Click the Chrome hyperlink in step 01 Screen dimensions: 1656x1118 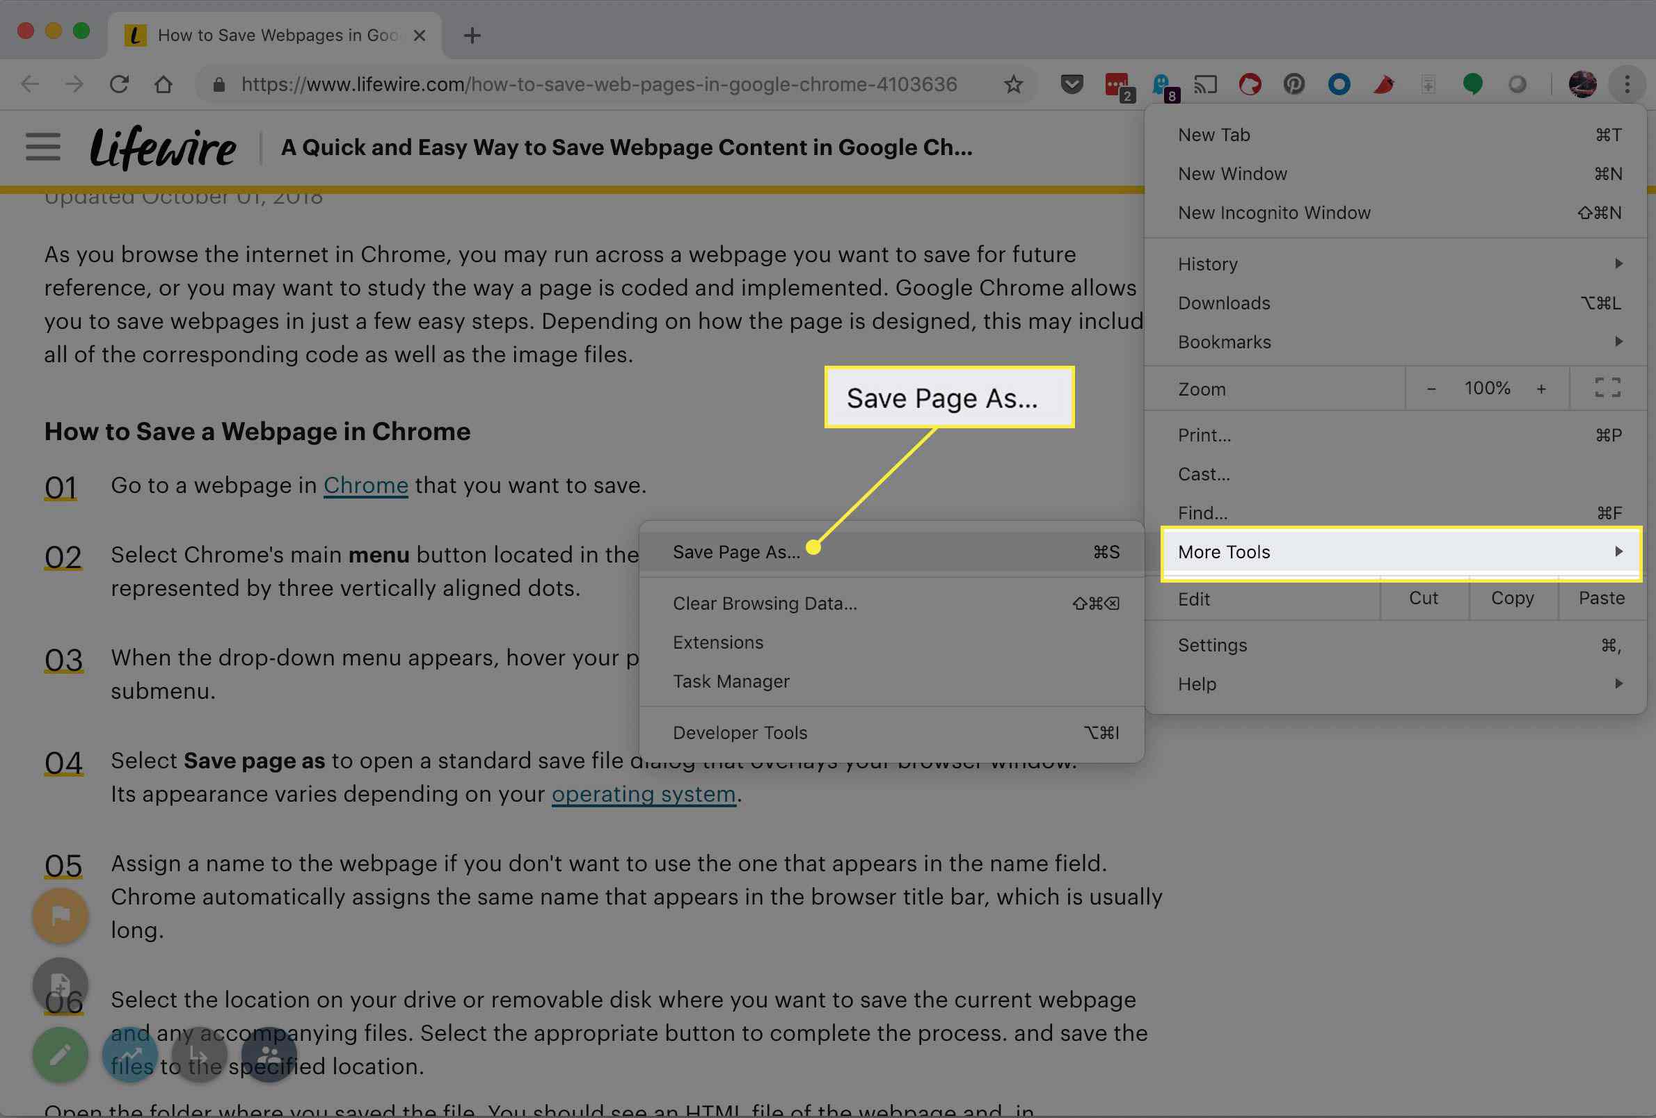366,485
